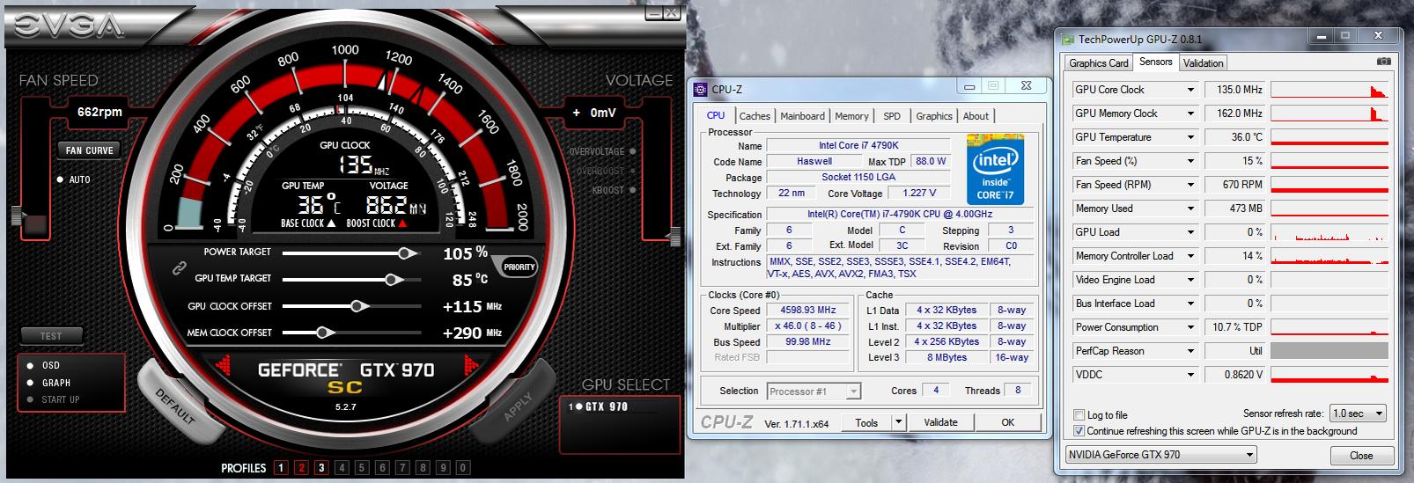Click Validate in CPU-Z

pos(940,422)
